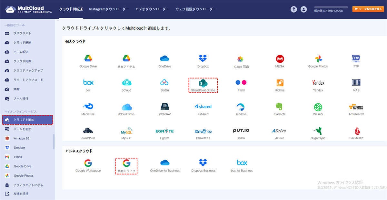Image resolution: width=387 pixels, height=200 pixels.
Task: Click the sidebar vertical scrollbar
Action: pos(54,142)
